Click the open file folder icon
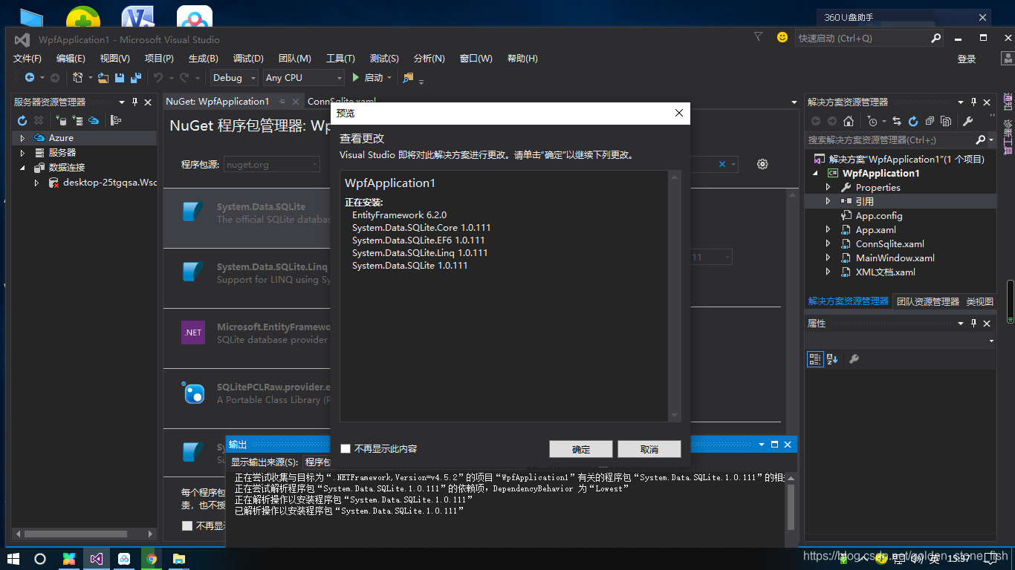 [x=103, y=77]
